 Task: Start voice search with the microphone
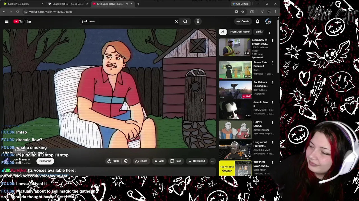tap(198, 21)
